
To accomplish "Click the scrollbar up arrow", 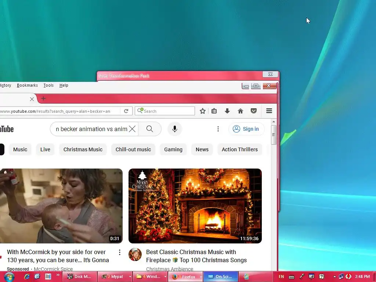I will [x=274, y=122].
